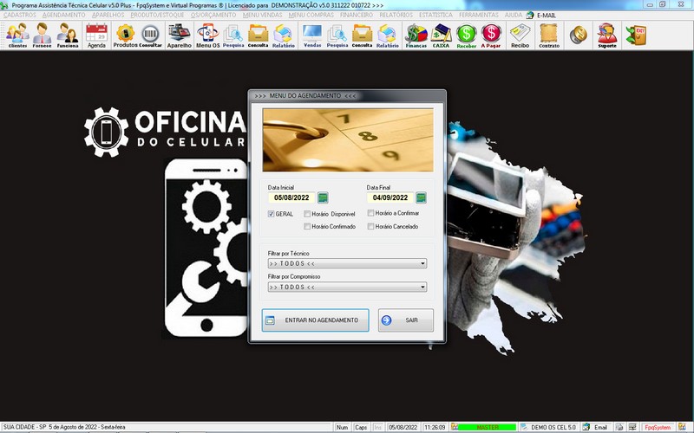Click the Data Final date field
Screen dimensions: 694x433
tap(390, 197)
